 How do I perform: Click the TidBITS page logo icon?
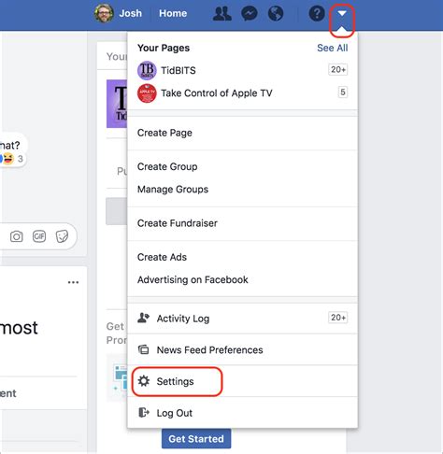[147, 70]
